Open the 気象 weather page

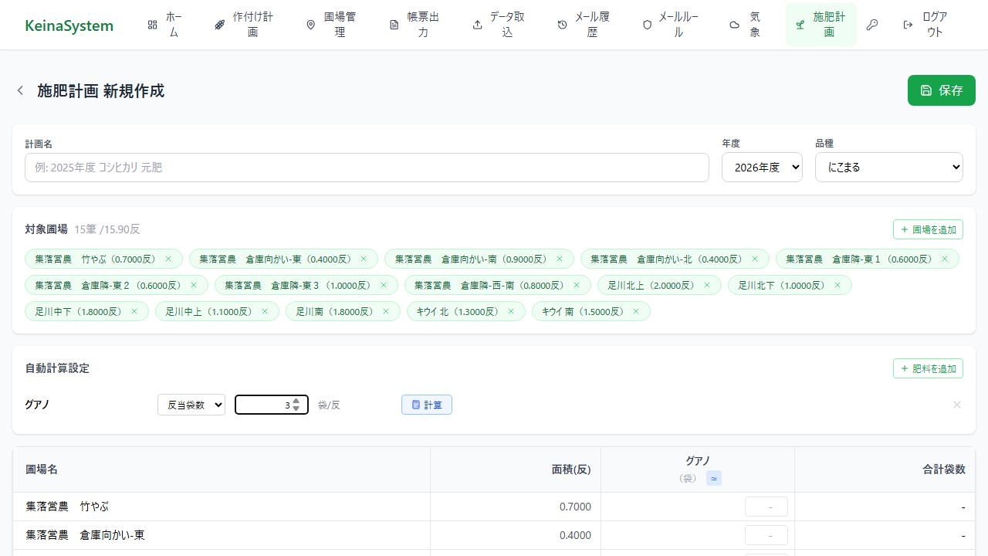point(746,25)
